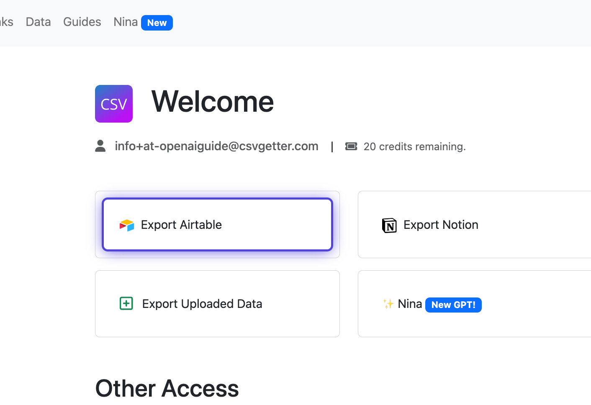Click the Airtable logo icon
The height and width of the screenshot is (405, 591).
[x=127, y=225]
